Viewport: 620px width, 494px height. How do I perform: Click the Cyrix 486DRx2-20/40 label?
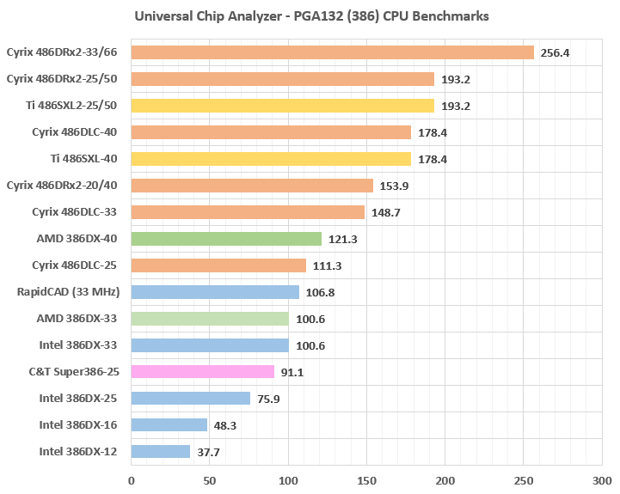coord(62,185)
